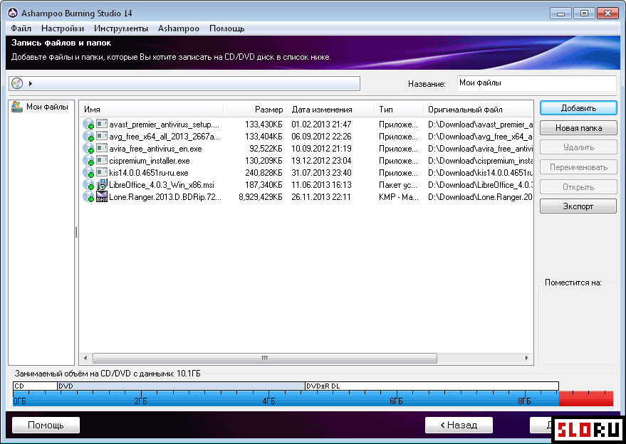Click the disc-add icon of avg_free_x64_all_2013 row

coord(88,137)
